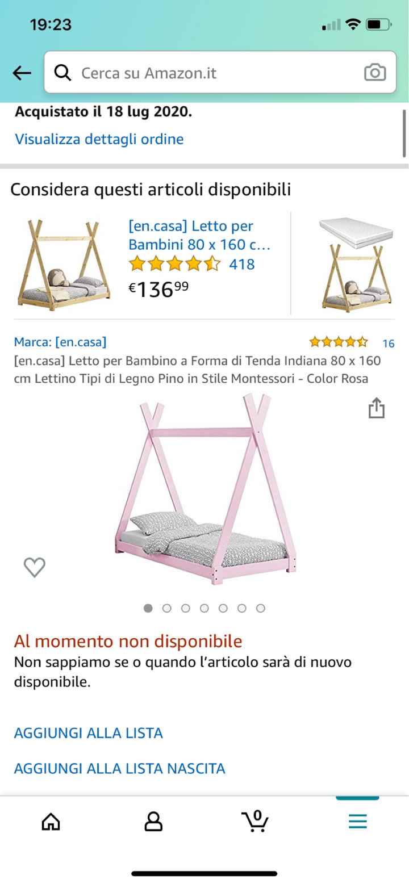Open Amazon home via the house icon

click(51, 820)
